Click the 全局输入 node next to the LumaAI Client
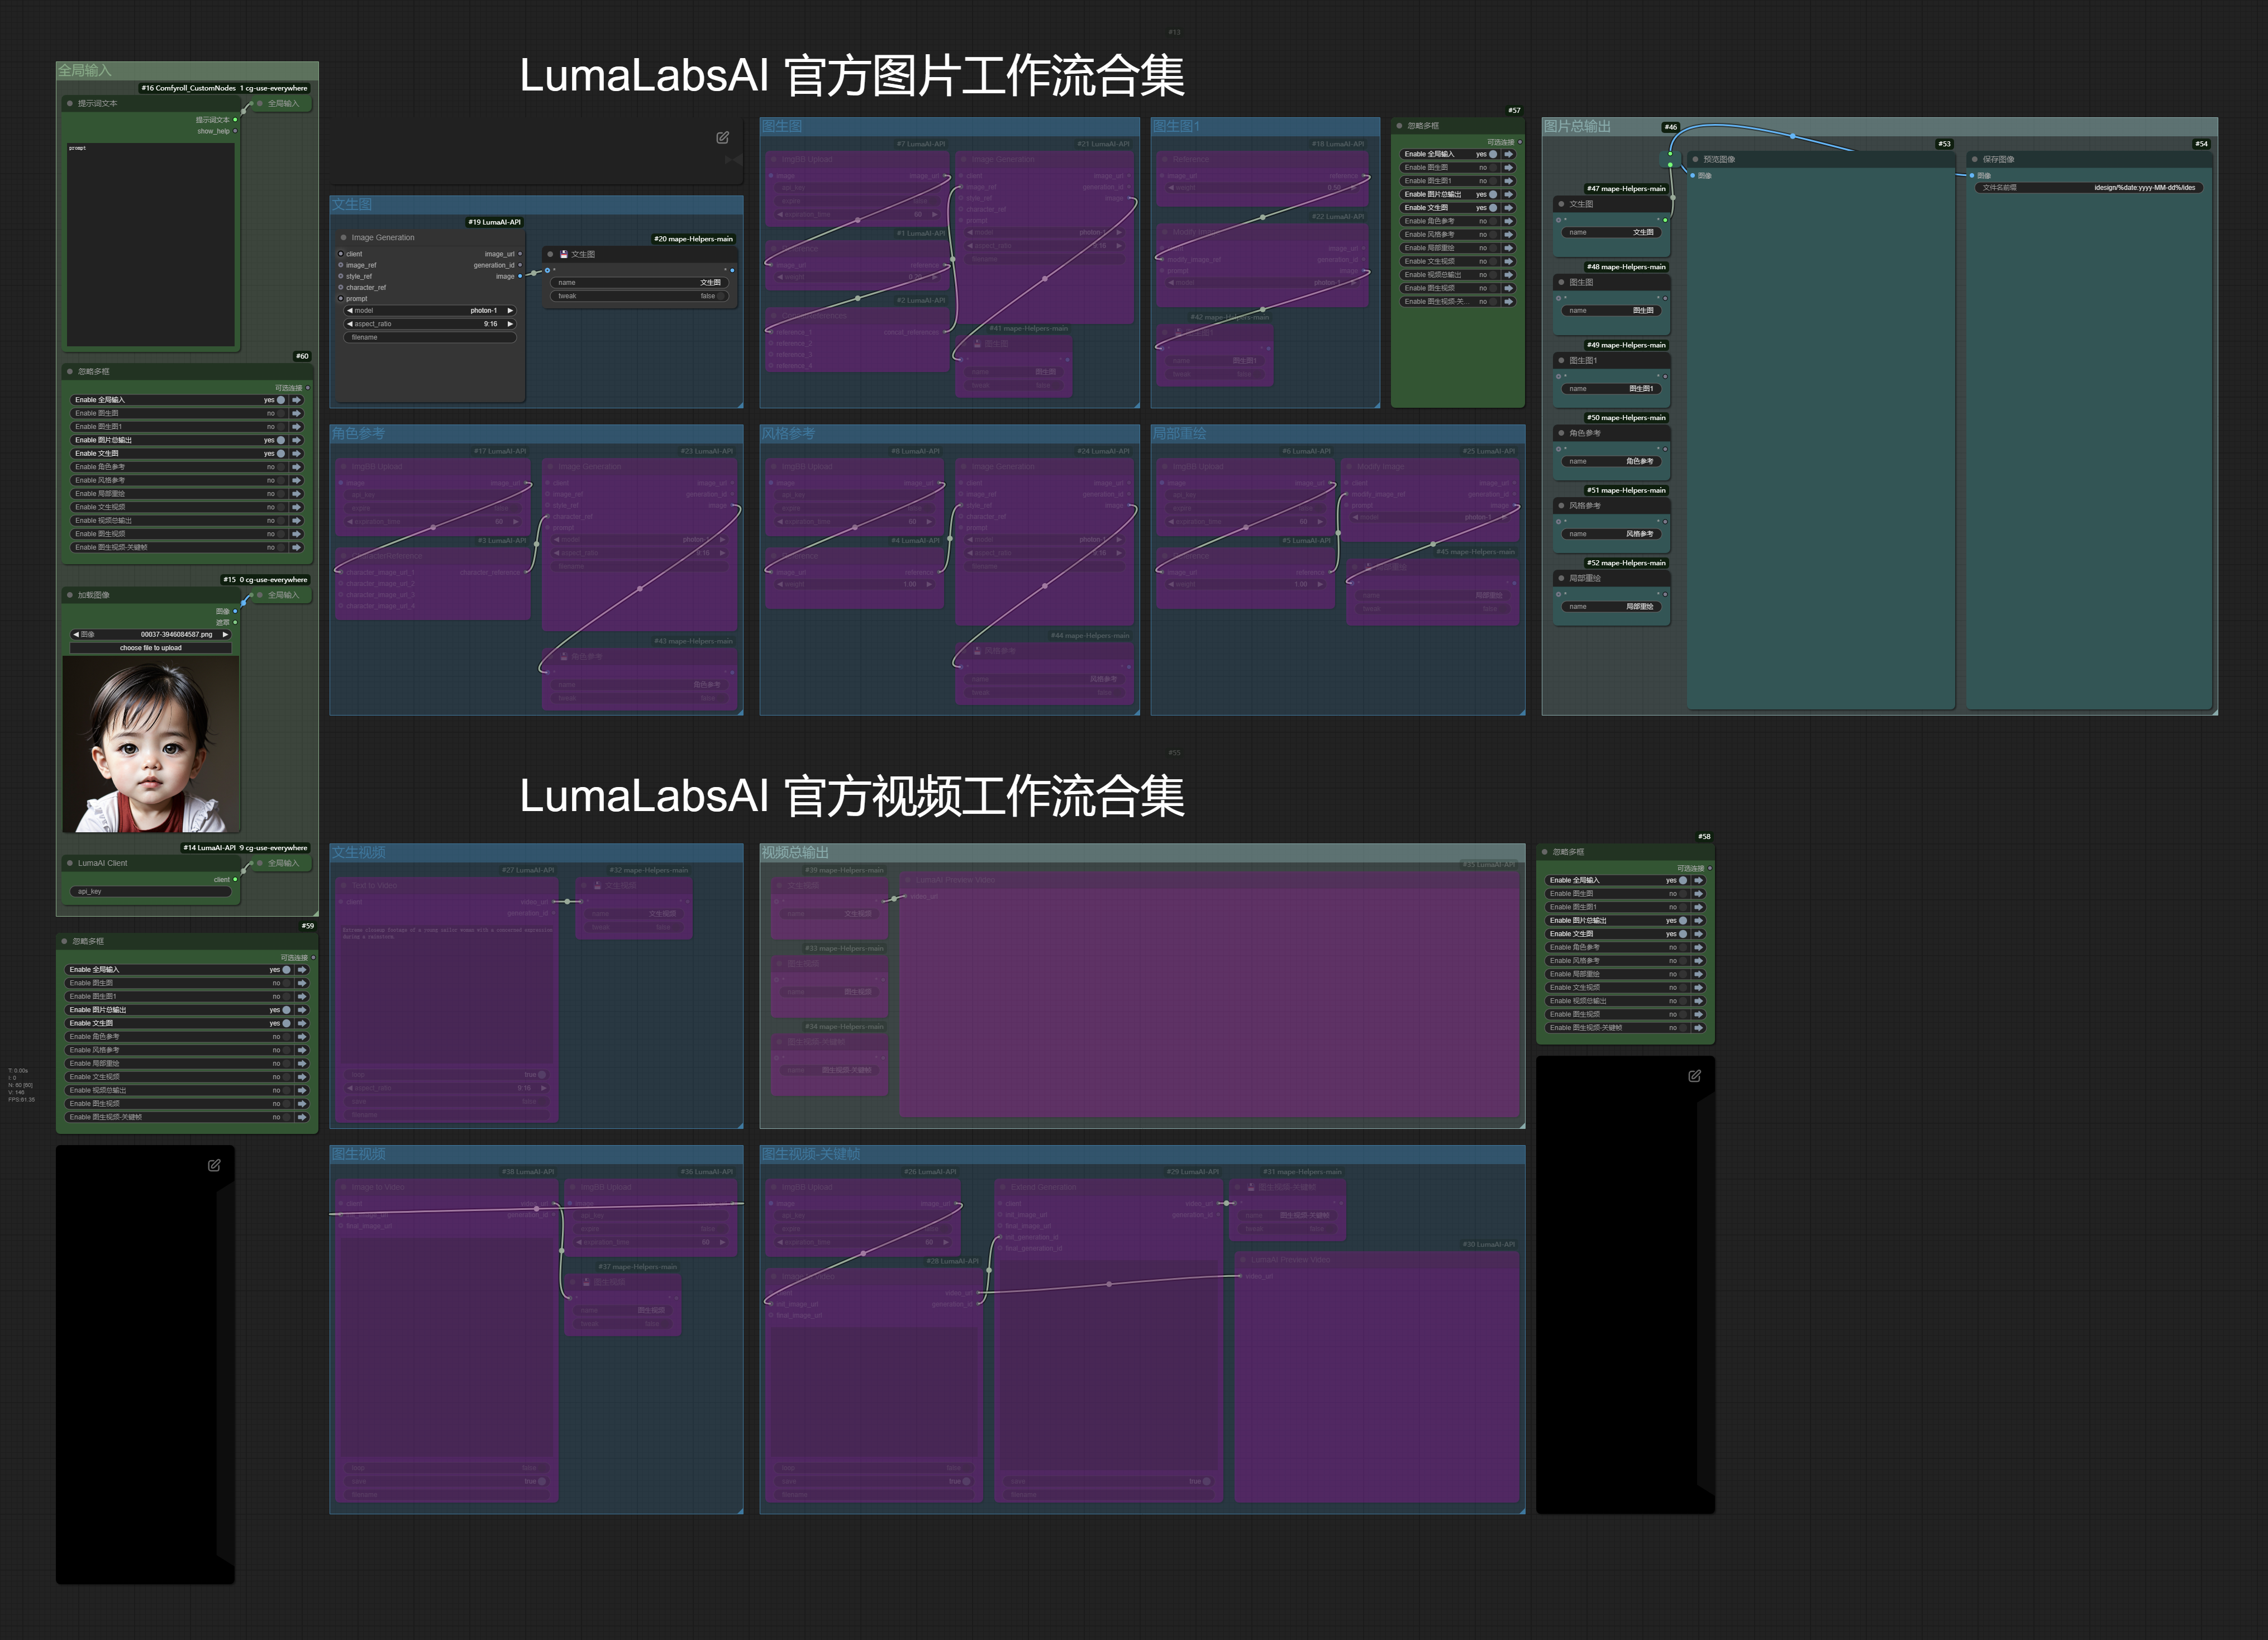Image resolution: width=2268 pixels, height=1640 pixels. 282,863
